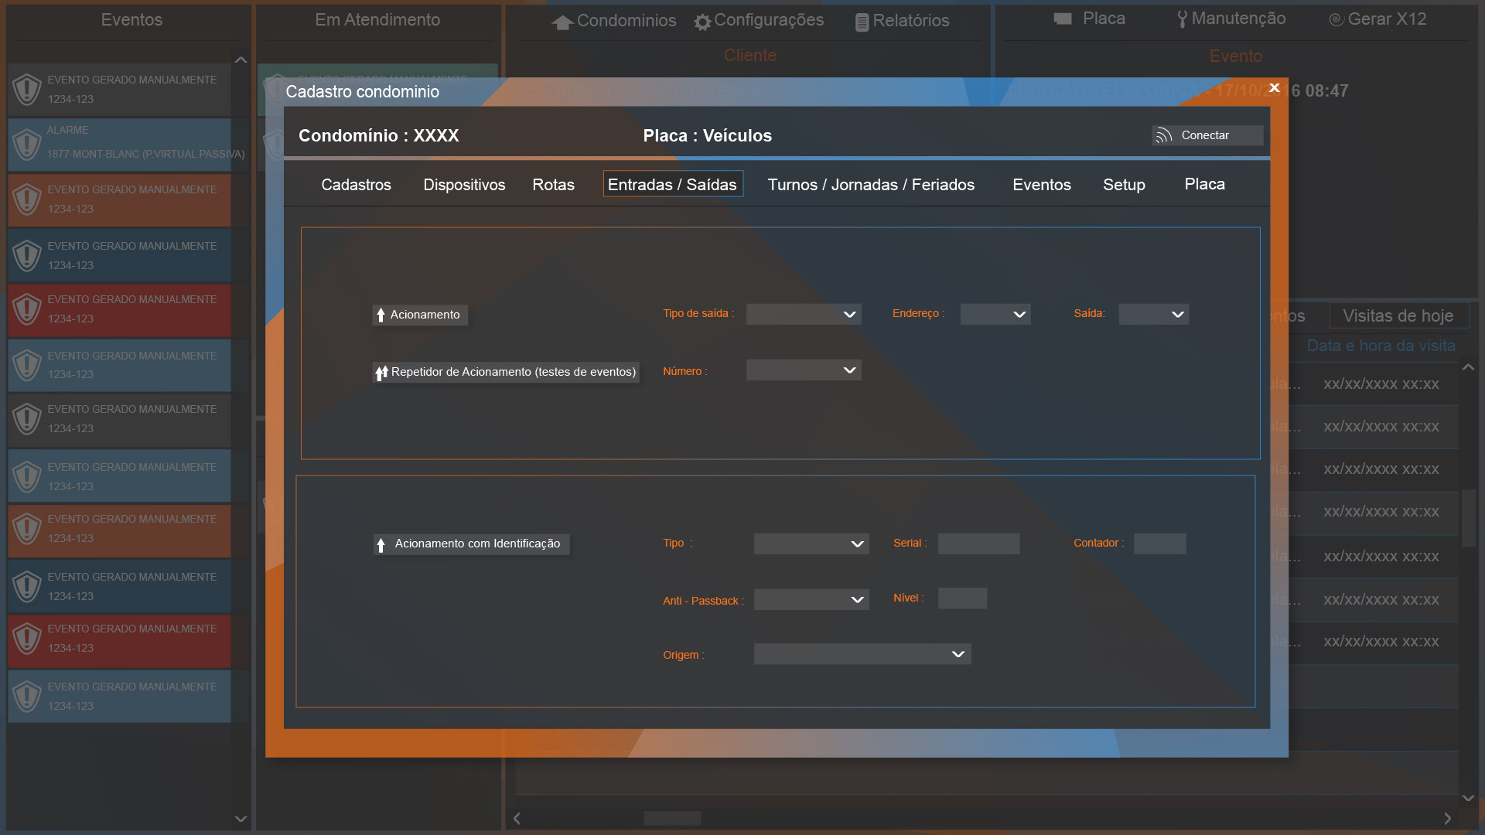Click the Configurações gear icon
This screenshot has width=1485, height=835.
tap(702, 22)
